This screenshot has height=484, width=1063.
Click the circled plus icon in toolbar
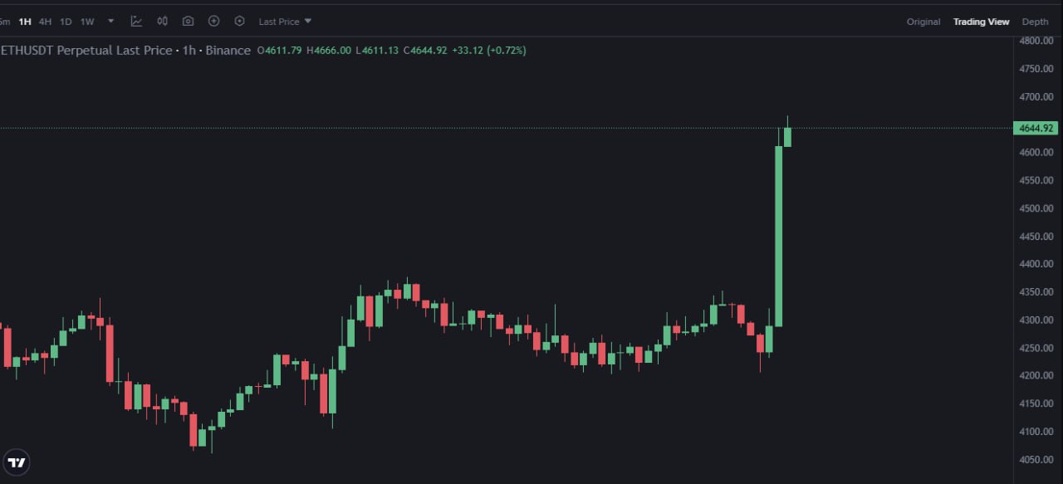click(214, 22)
